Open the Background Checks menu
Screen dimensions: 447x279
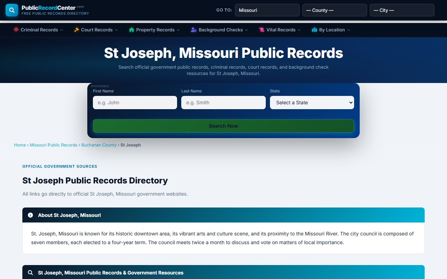[x=220, y=30]
